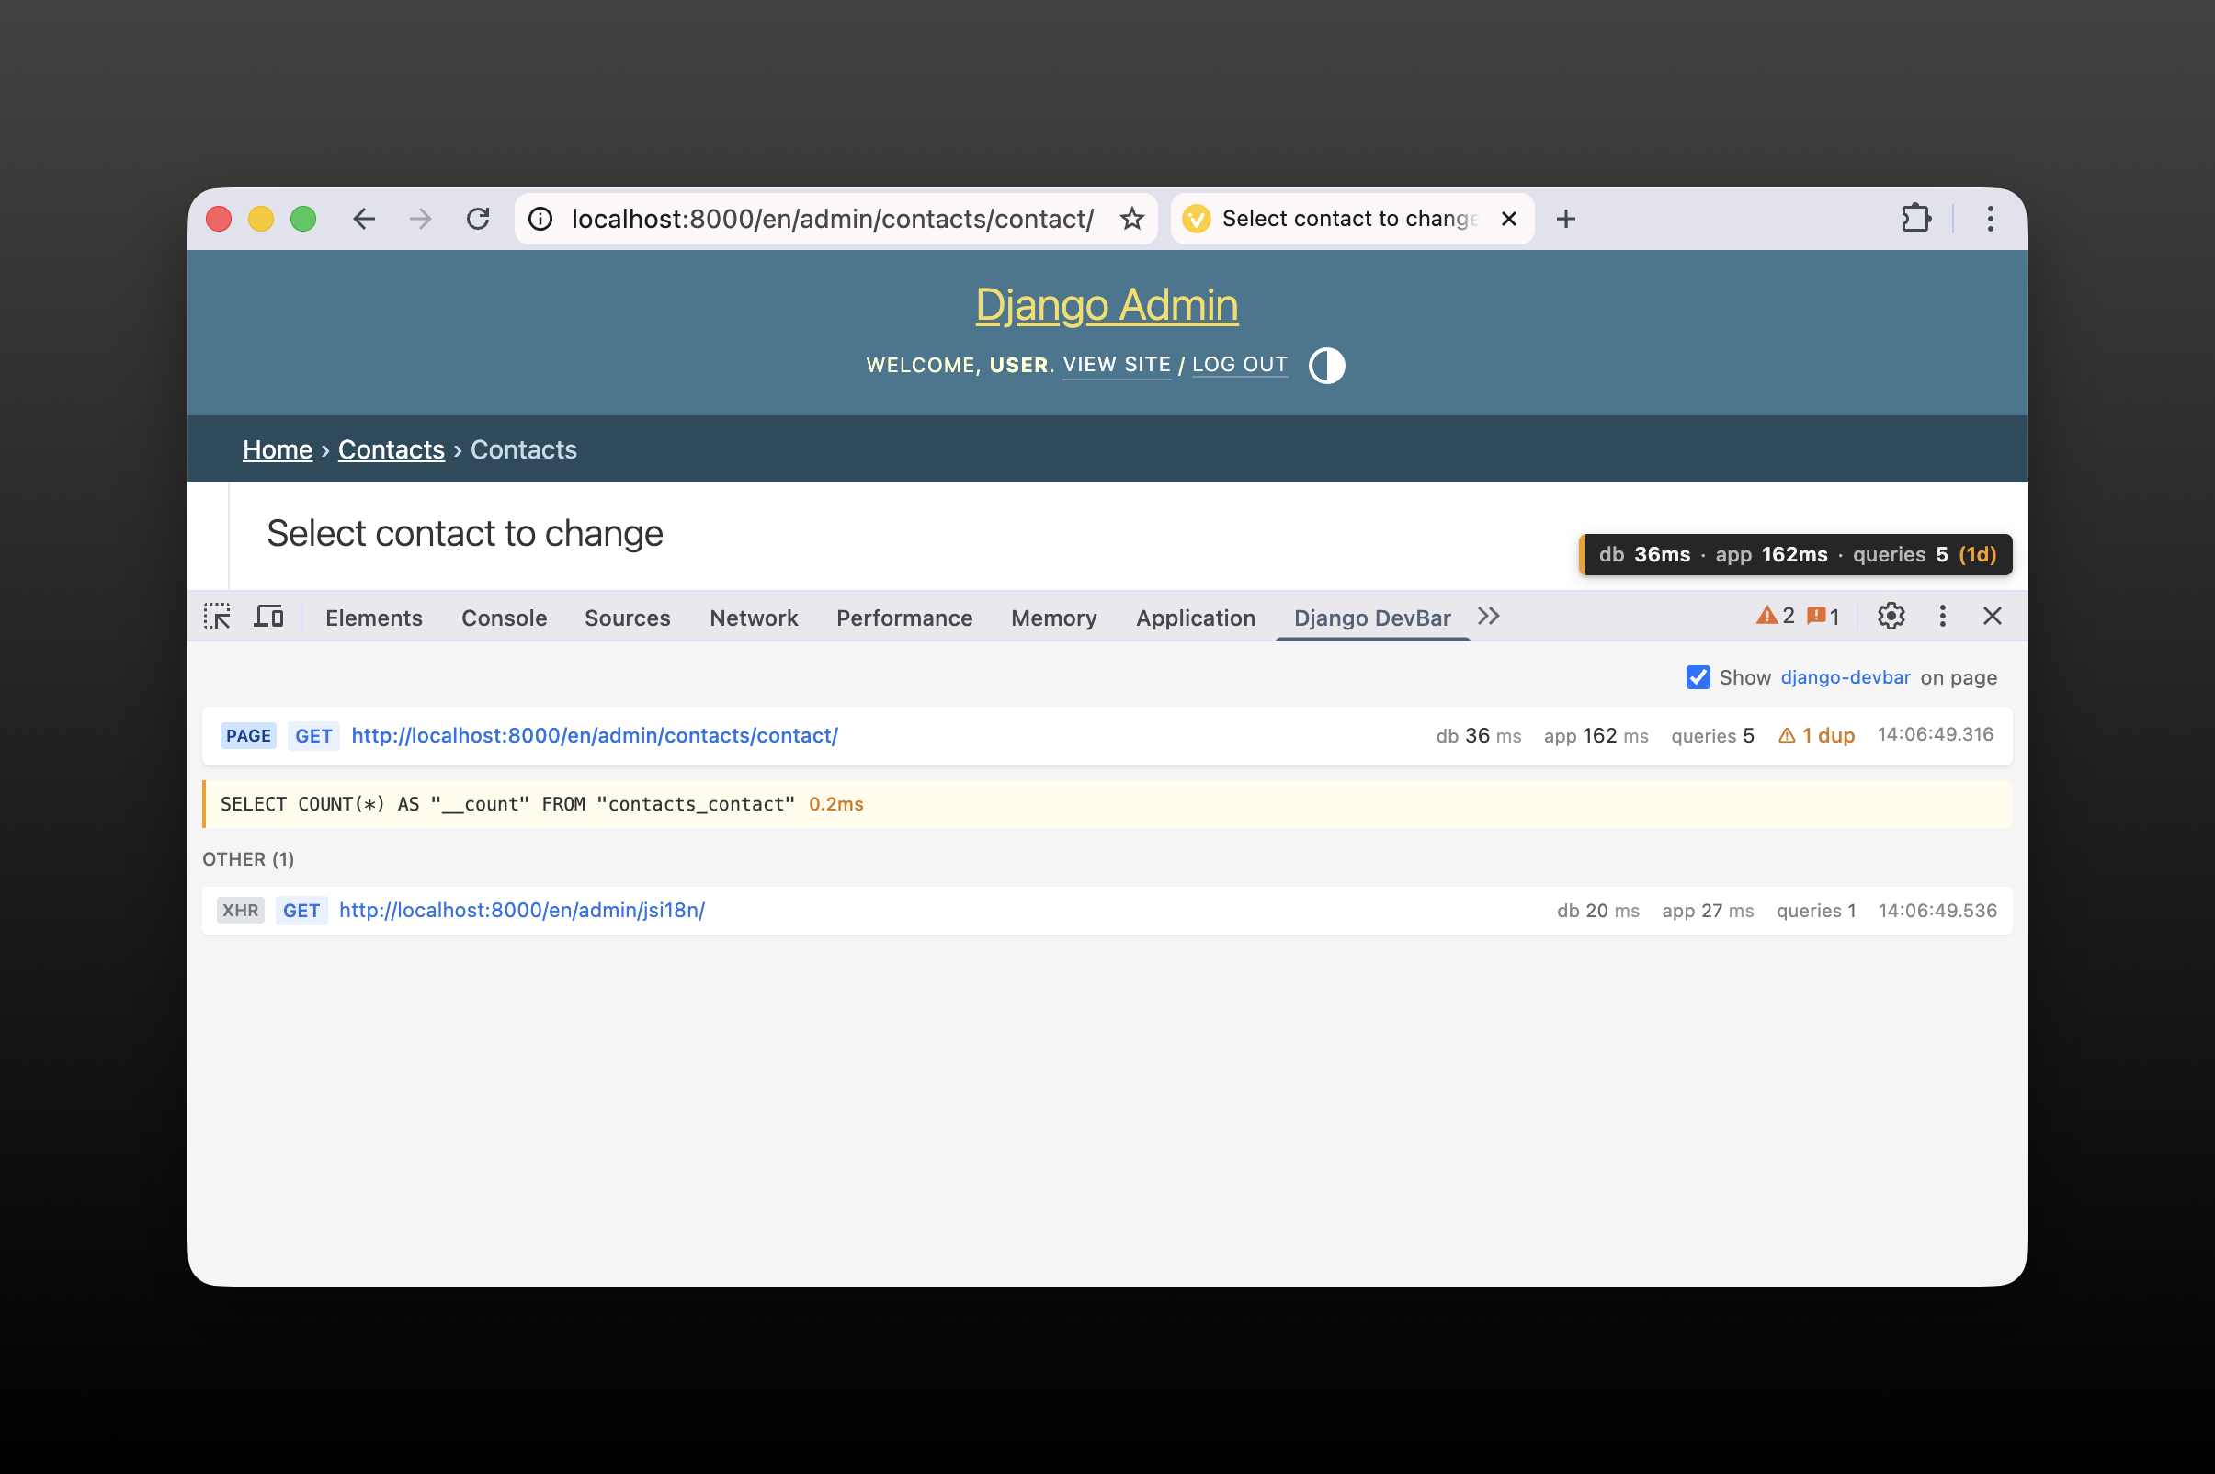Image resolution: width=2215 pixels, height=1474 pixels.
Task: Click 'queries 5' on the PAGE row
Action: tap(1712, 736)
